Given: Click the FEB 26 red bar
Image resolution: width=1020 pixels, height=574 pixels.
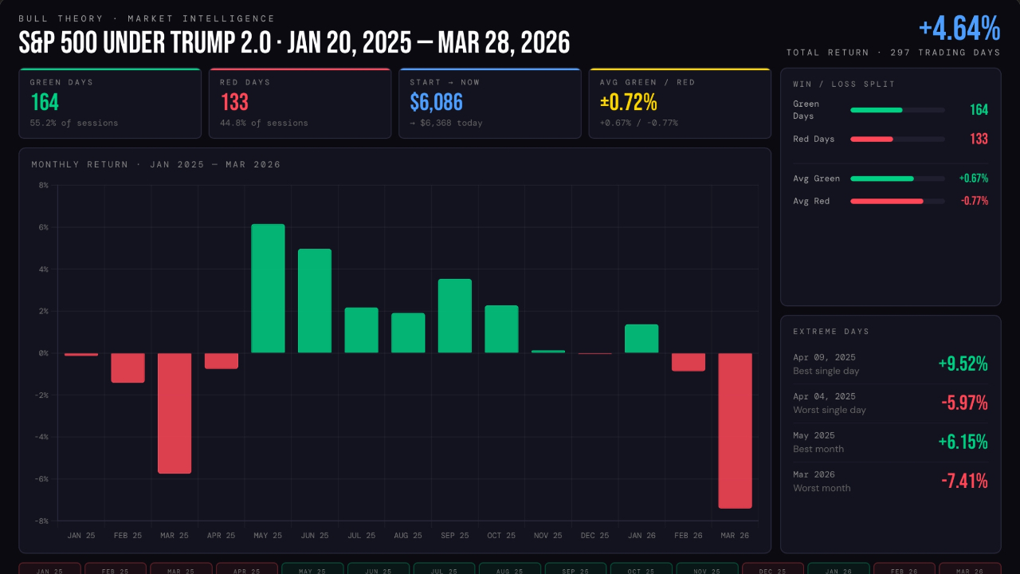Looking at the screenshot, I should (x=688, y=362).
